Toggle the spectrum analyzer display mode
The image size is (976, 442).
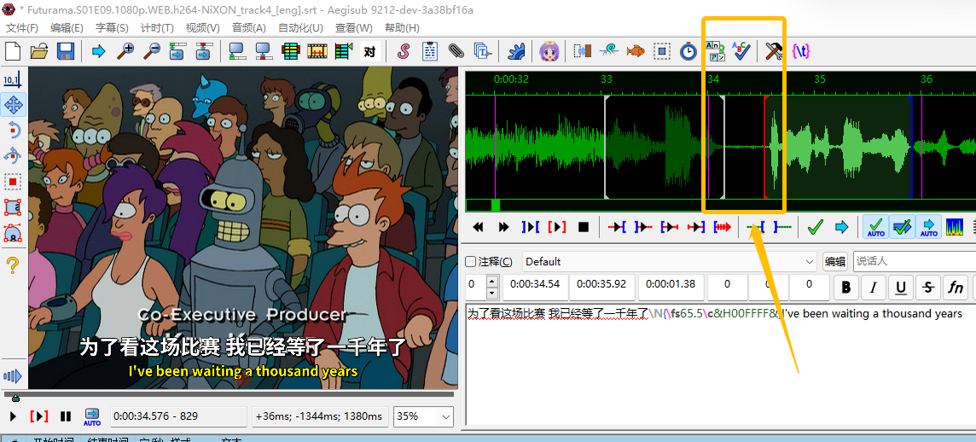[955, 227]
